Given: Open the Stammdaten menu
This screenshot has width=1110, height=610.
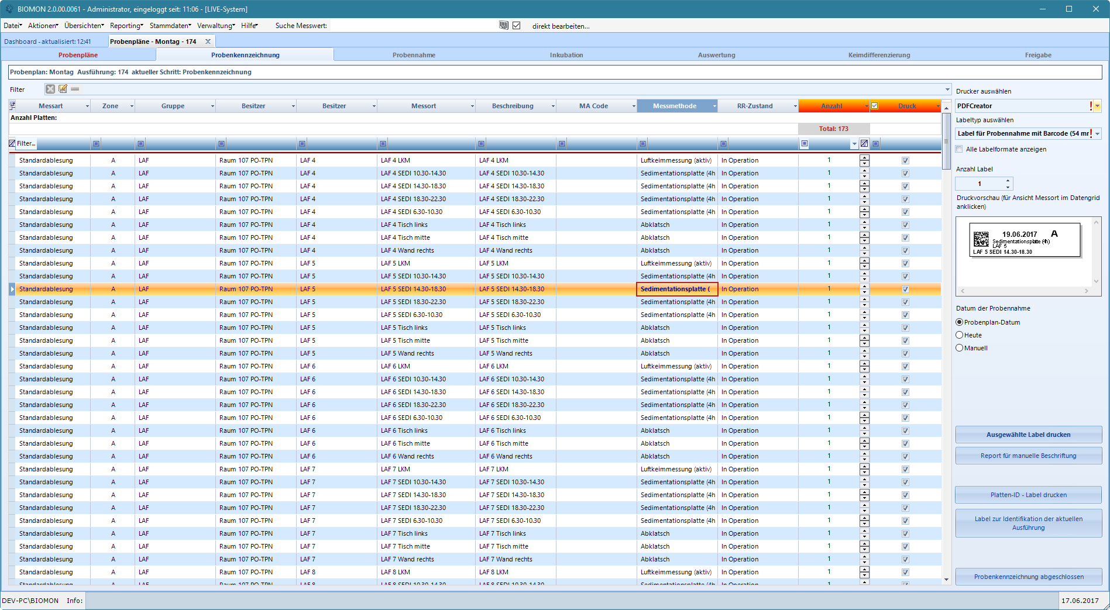Looking at the screenshot, I should pos(171,26).
